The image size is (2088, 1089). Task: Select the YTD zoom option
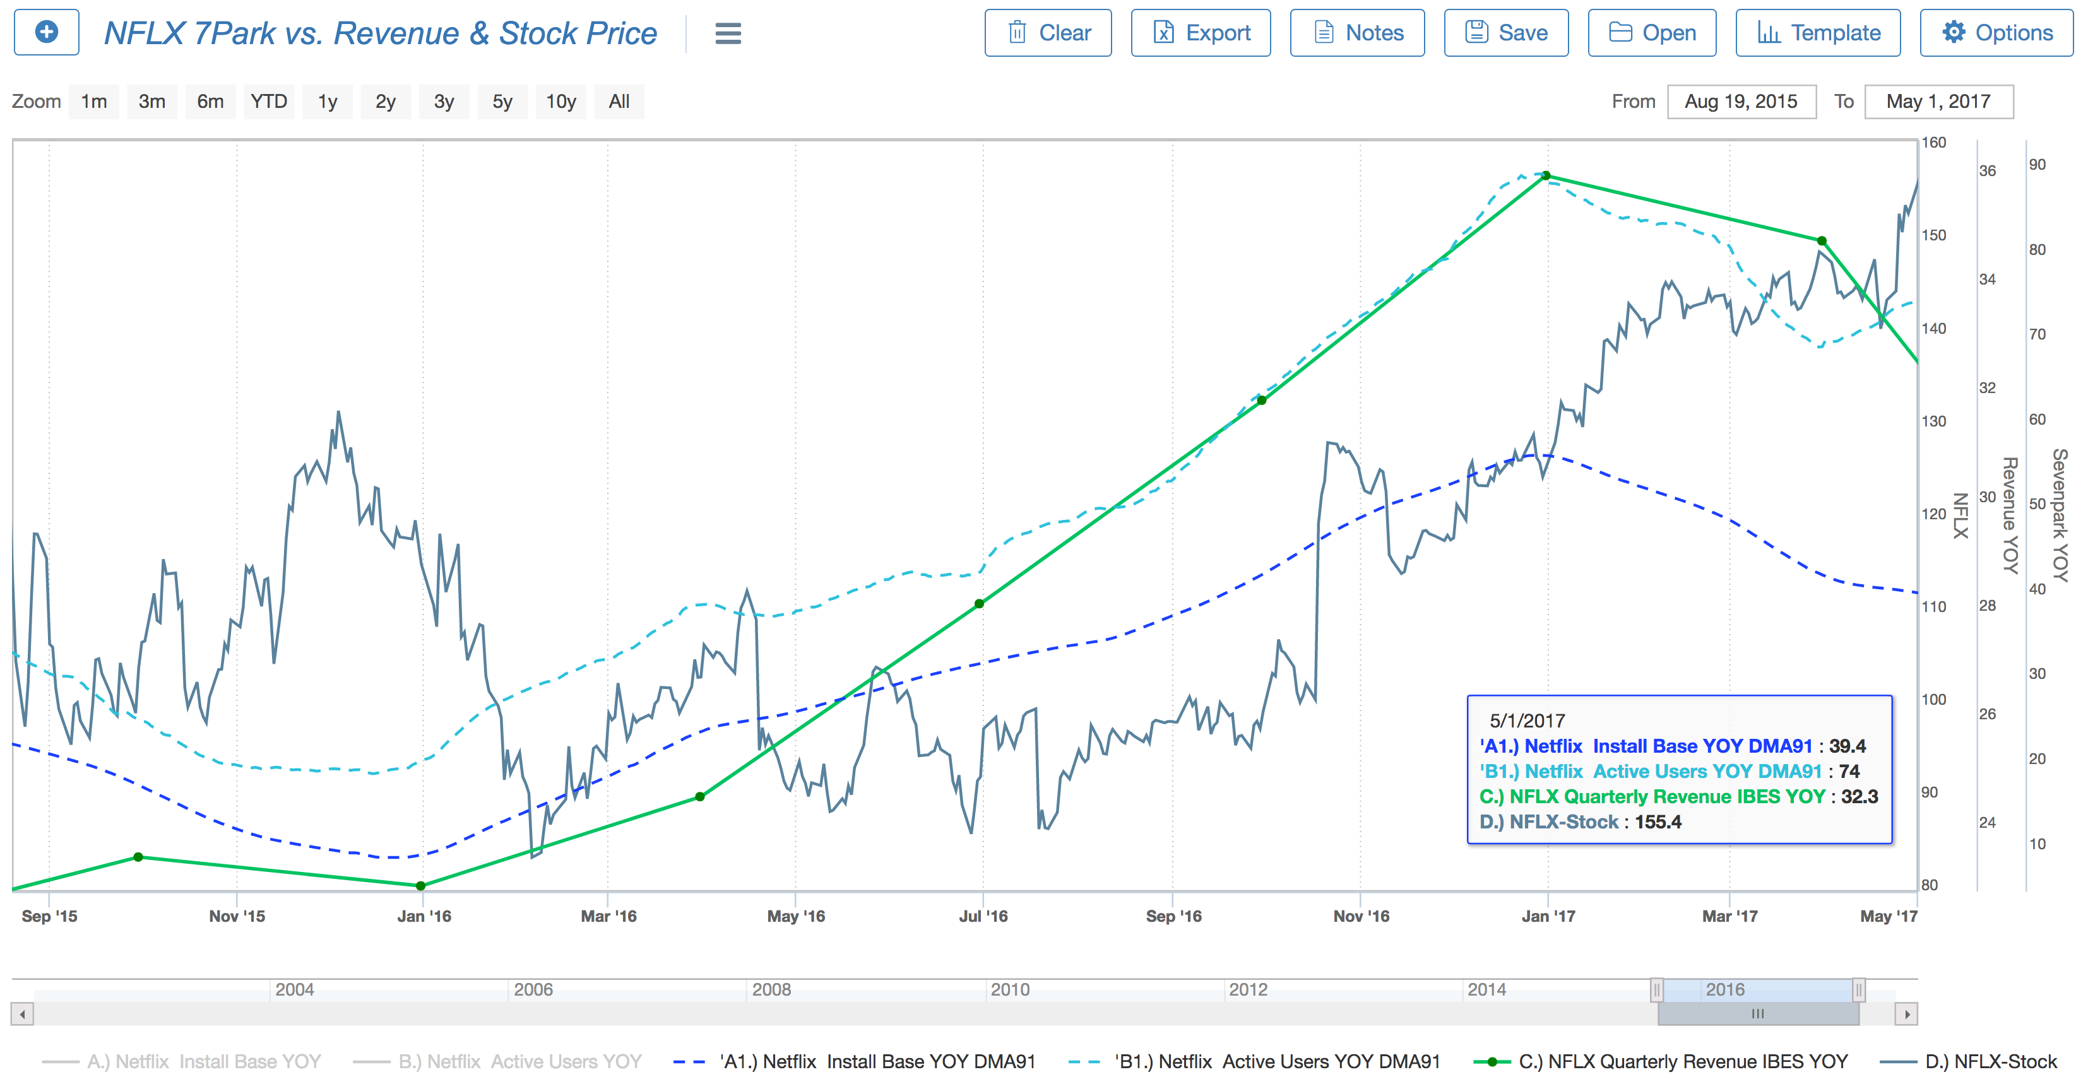[x=269, y=102]
